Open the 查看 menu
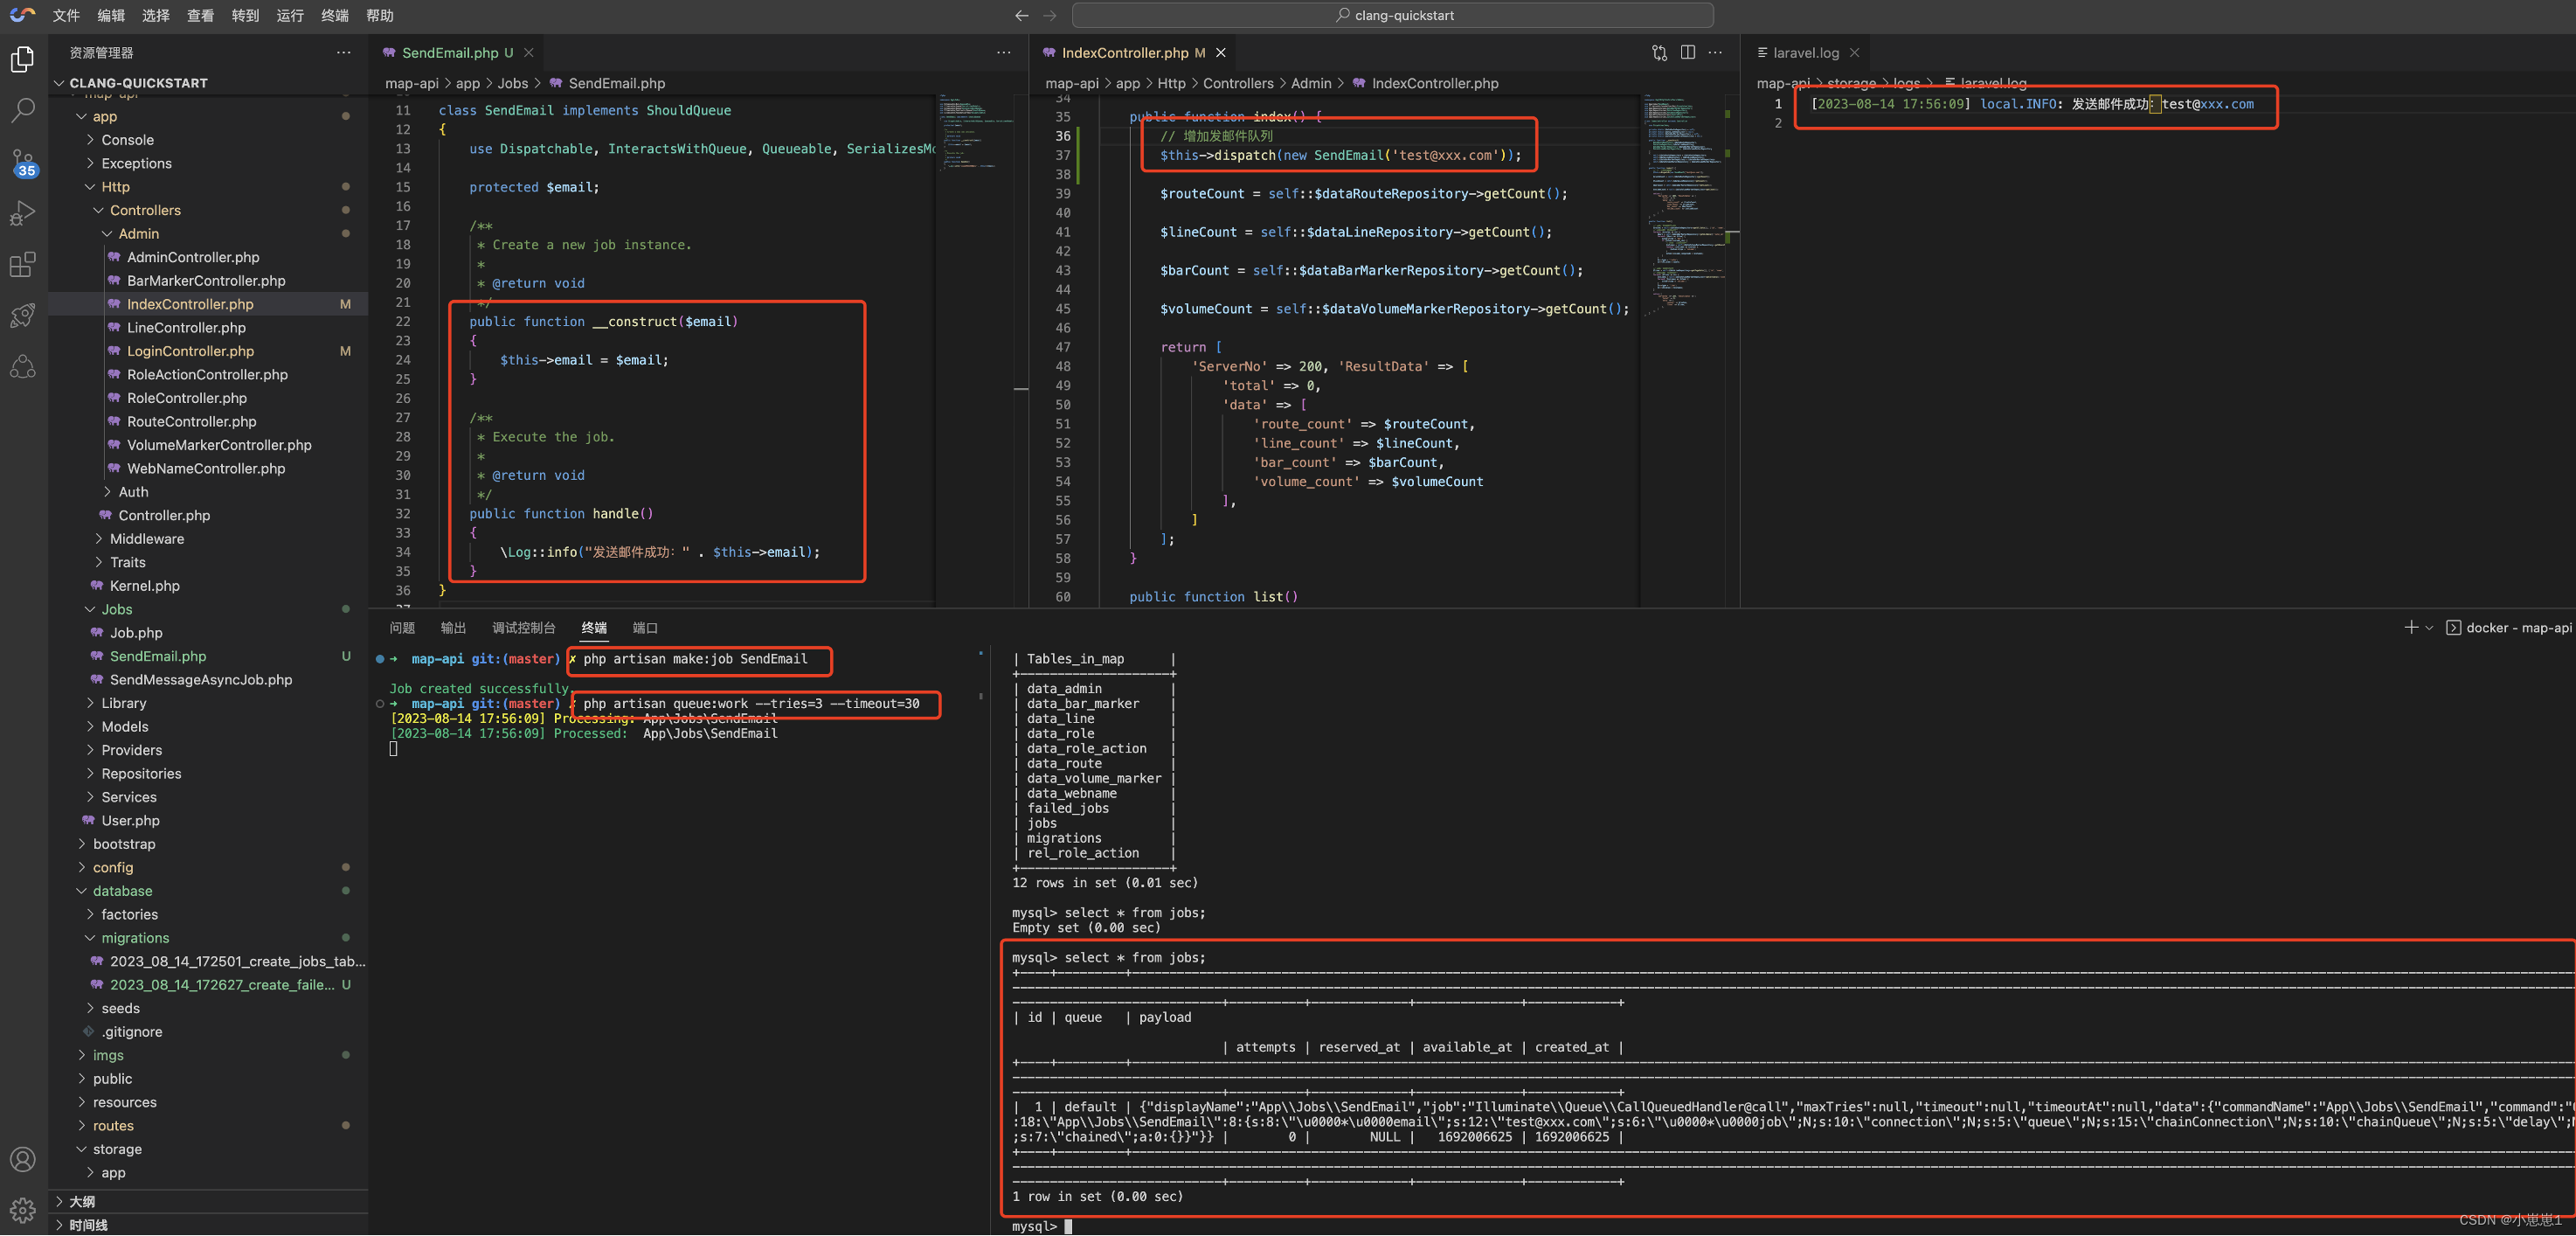 click(200, 15)
